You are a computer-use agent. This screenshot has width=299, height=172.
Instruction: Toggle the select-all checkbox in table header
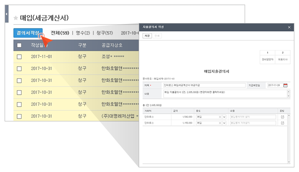click(x=19, y=45)
